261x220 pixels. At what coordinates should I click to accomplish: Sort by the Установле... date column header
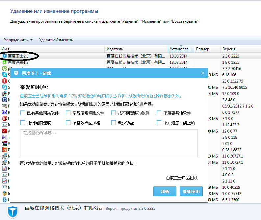pyautogui.click(x=181, y=49)
